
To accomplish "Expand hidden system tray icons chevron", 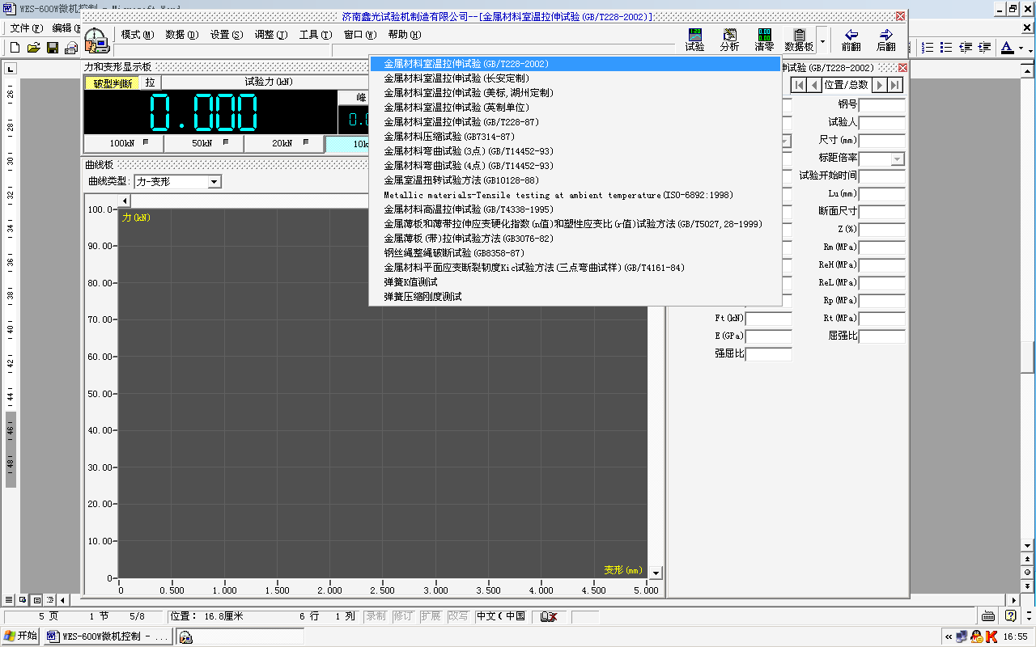I will pyautogui.click(x=949, y=636).
